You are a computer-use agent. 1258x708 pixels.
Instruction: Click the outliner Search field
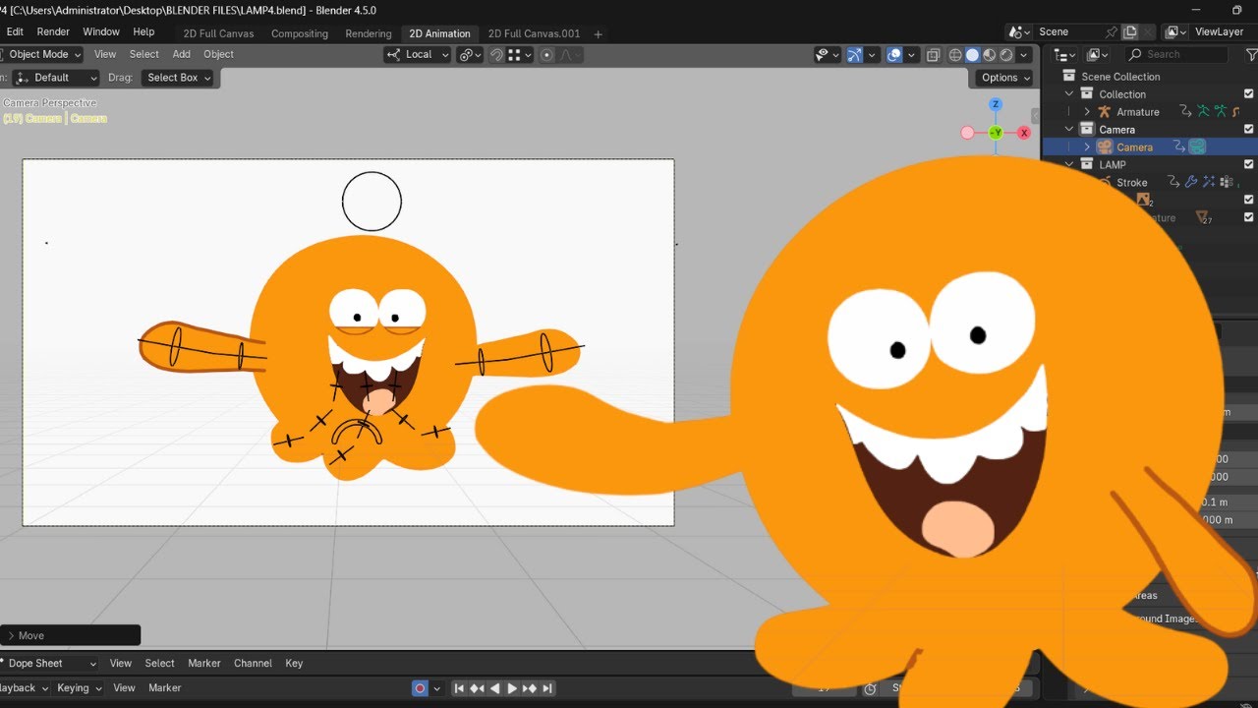coord(1176,55)
